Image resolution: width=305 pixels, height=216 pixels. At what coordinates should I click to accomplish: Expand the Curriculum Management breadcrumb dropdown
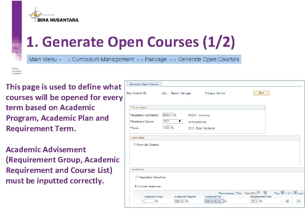(x=138, y=59)
